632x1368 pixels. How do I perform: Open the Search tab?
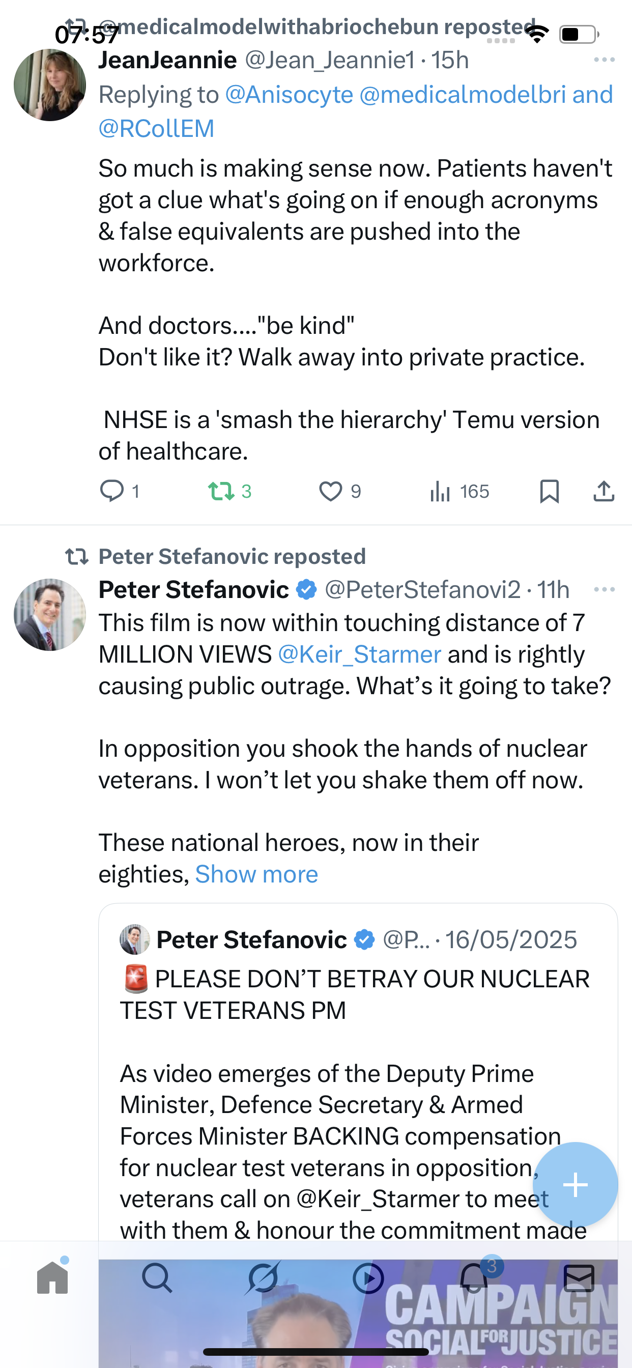click(157, 1278)
